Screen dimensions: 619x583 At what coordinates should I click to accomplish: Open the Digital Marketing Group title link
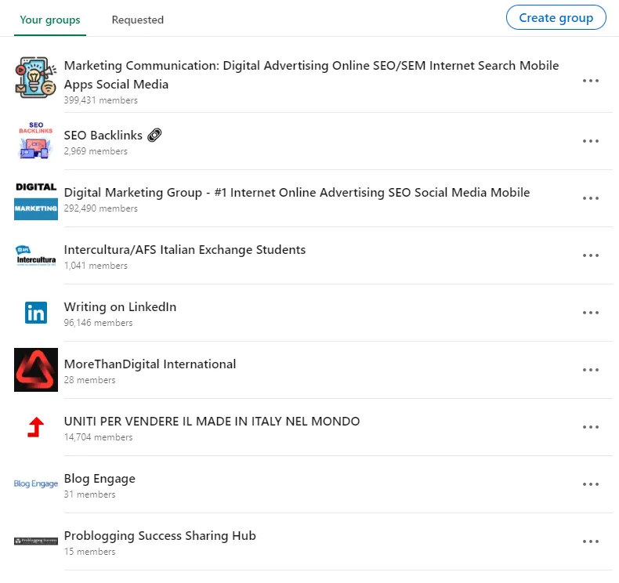coord(297,193)
